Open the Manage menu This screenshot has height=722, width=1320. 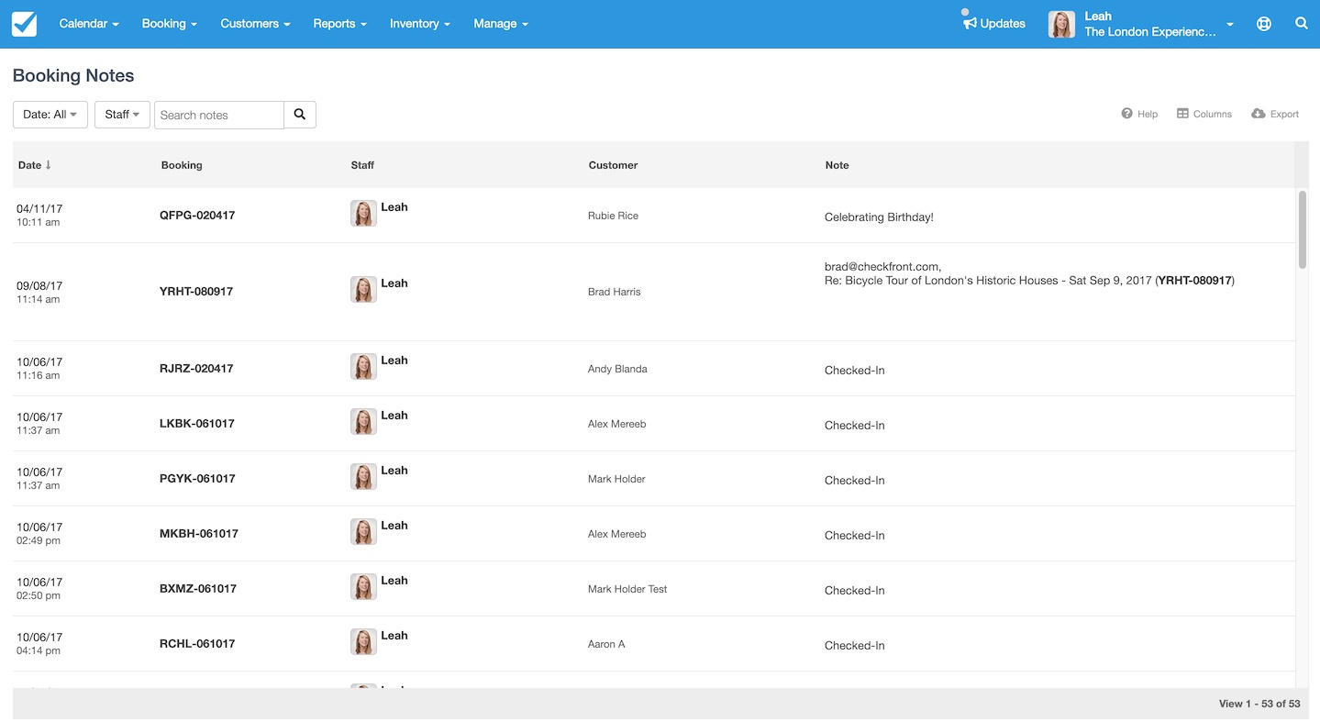pos(501,24)
